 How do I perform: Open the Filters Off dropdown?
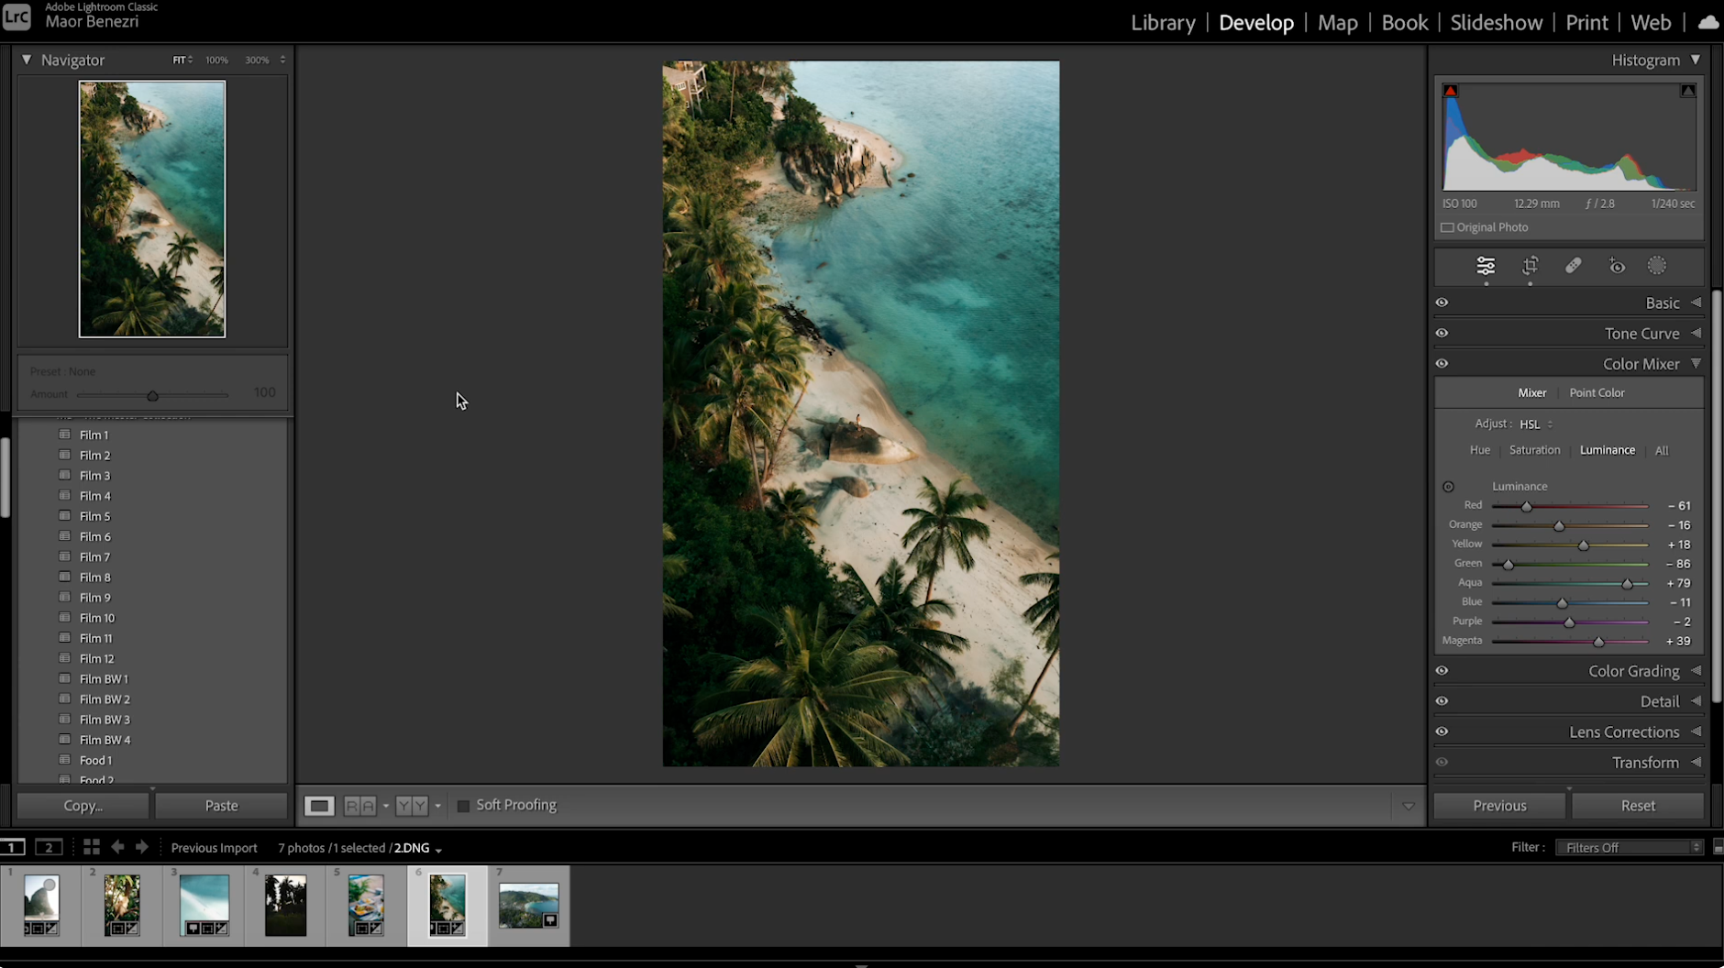tap(1629, 847)
